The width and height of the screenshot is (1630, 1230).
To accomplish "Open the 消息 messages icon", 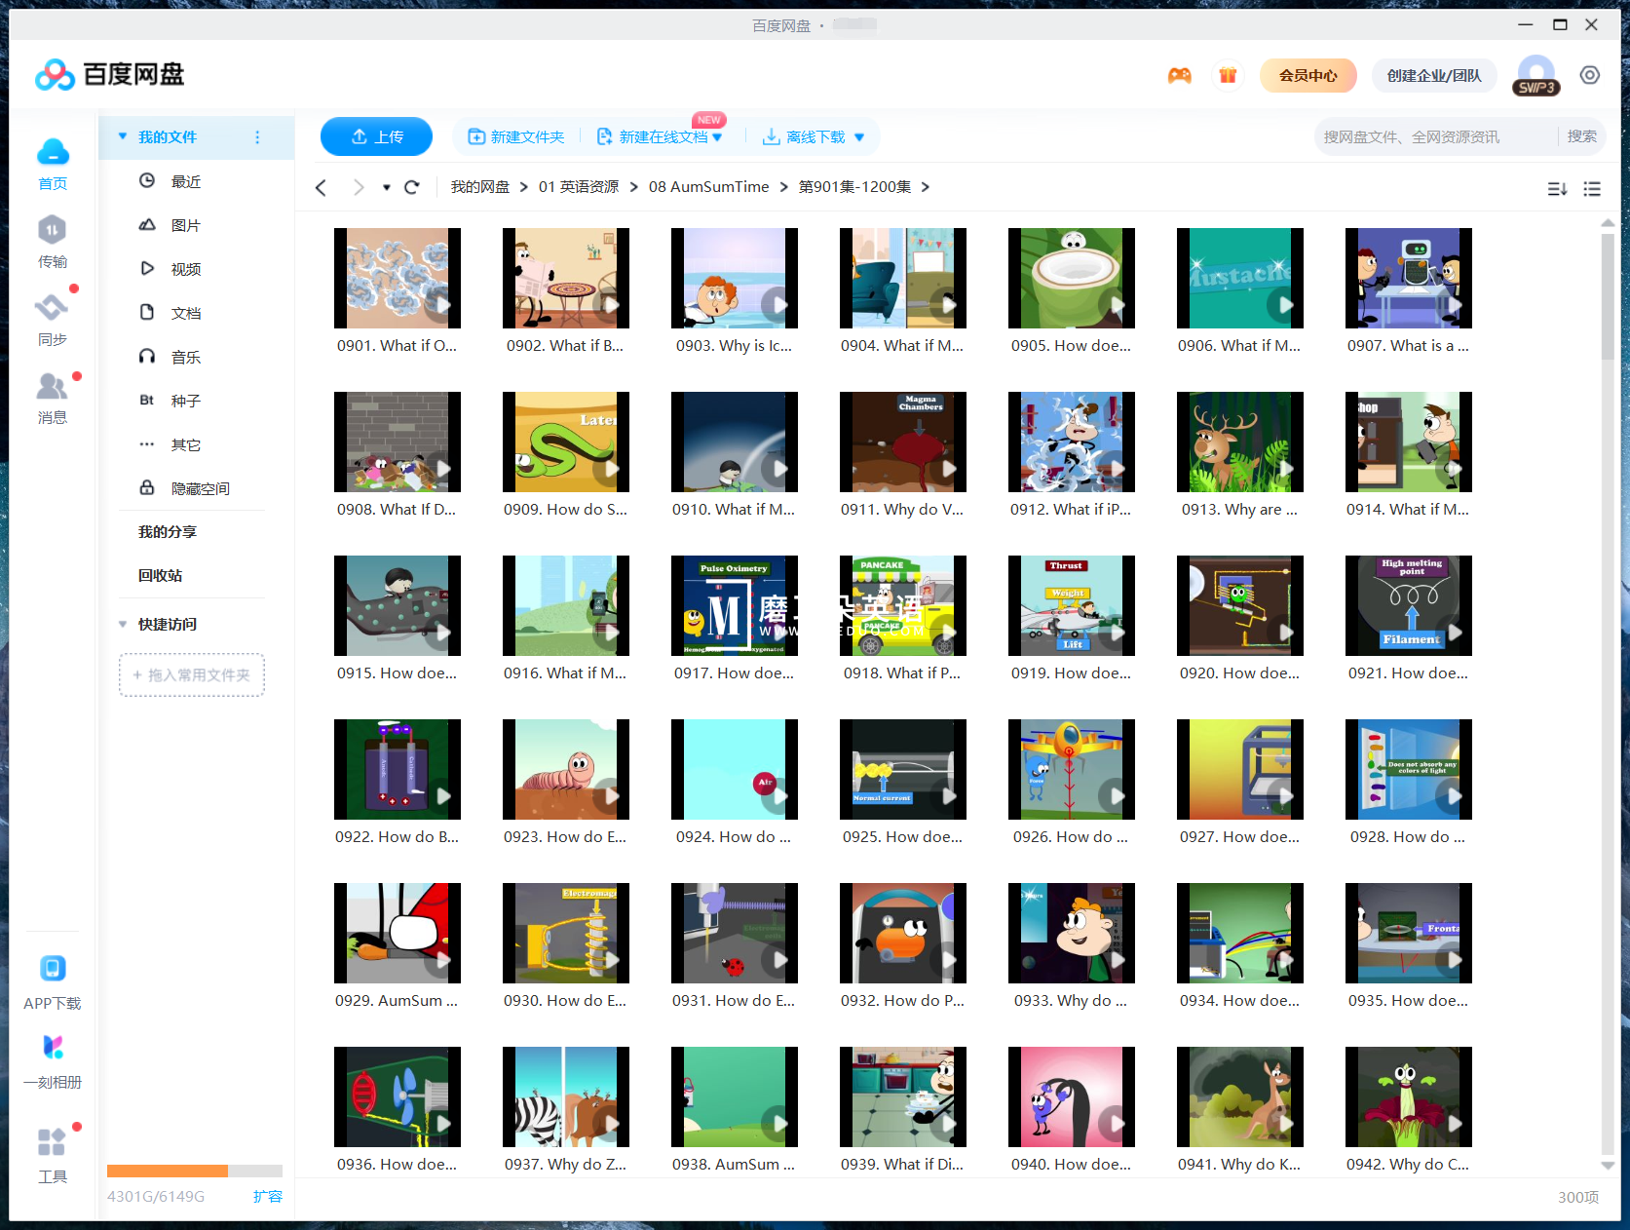I will click(x=52, y=387).
